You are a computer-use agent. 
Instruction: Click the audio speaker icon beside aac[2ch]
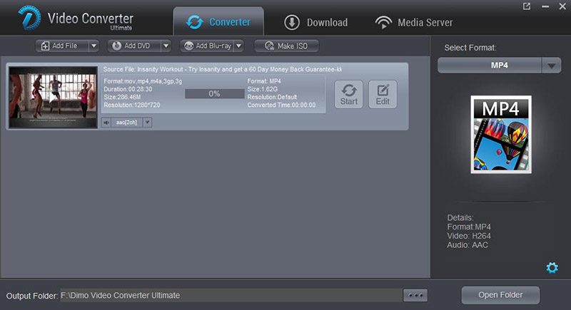point(106,123)
